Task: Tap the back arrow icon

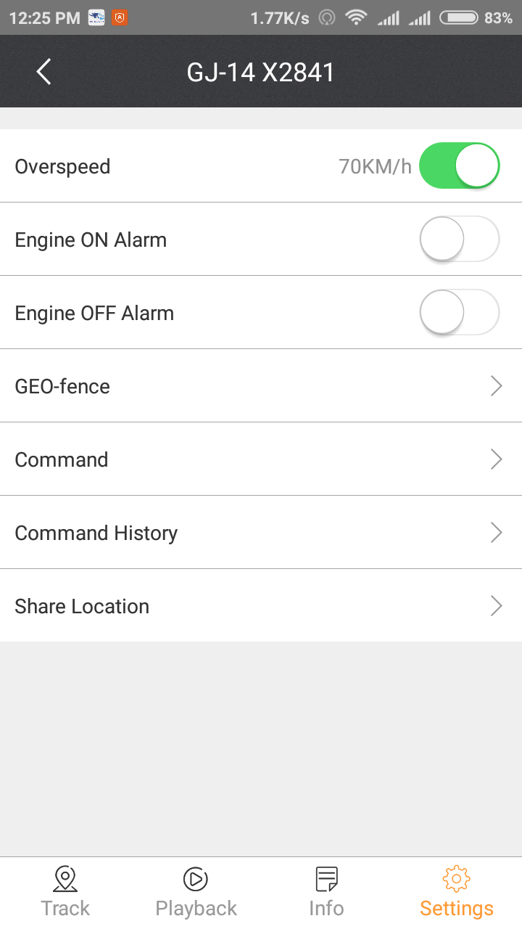Action: [x=43, y=72]
